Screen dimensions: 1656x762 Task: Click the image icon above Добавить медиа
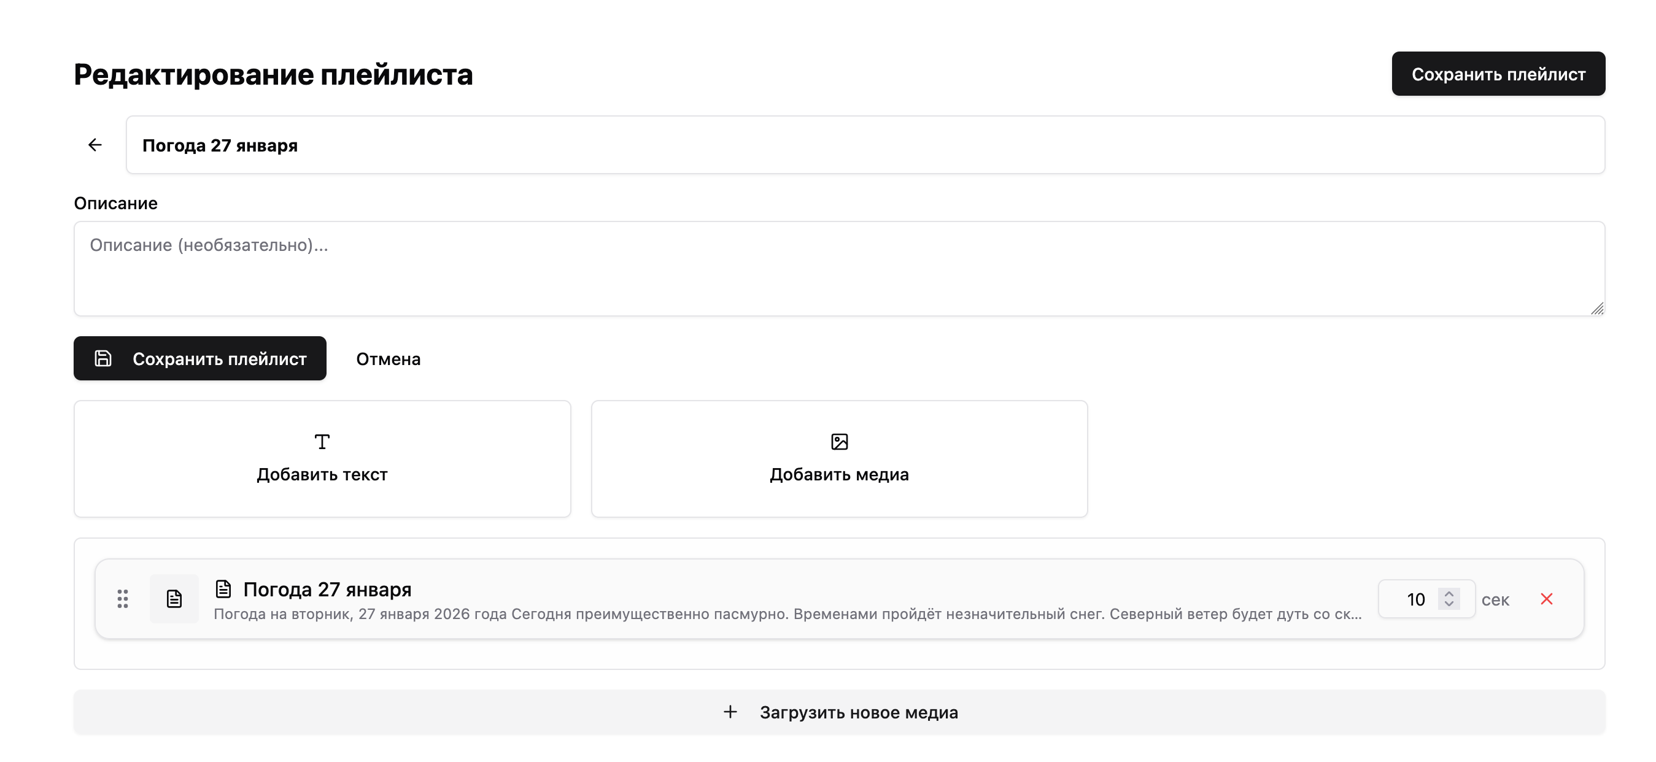pyautogui.click(x=840, y=442)
